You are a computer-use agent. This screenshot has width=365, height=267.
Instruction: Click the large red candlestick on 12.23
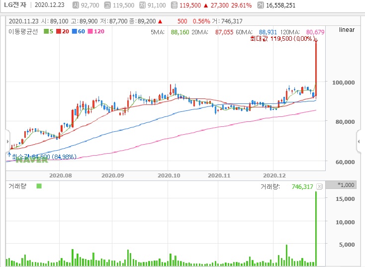click(316, 69)
